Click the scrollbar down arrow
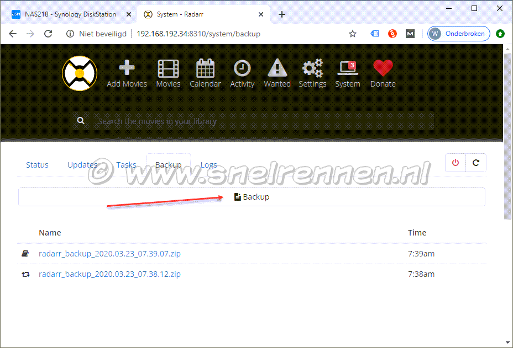Image resolution: width=513 pixels, height=348 pixels. (x=507, y=342)
